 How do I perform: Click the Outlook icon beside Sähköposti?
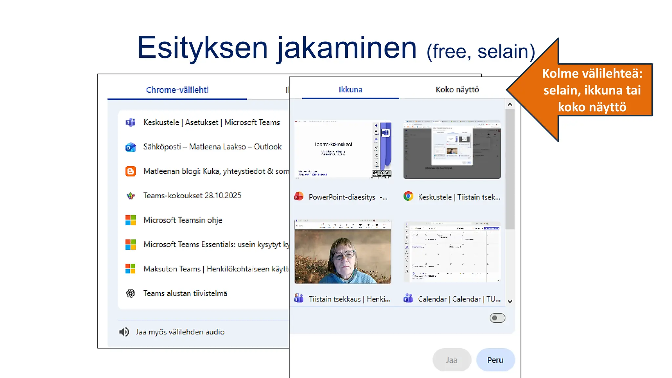[131, 147]
